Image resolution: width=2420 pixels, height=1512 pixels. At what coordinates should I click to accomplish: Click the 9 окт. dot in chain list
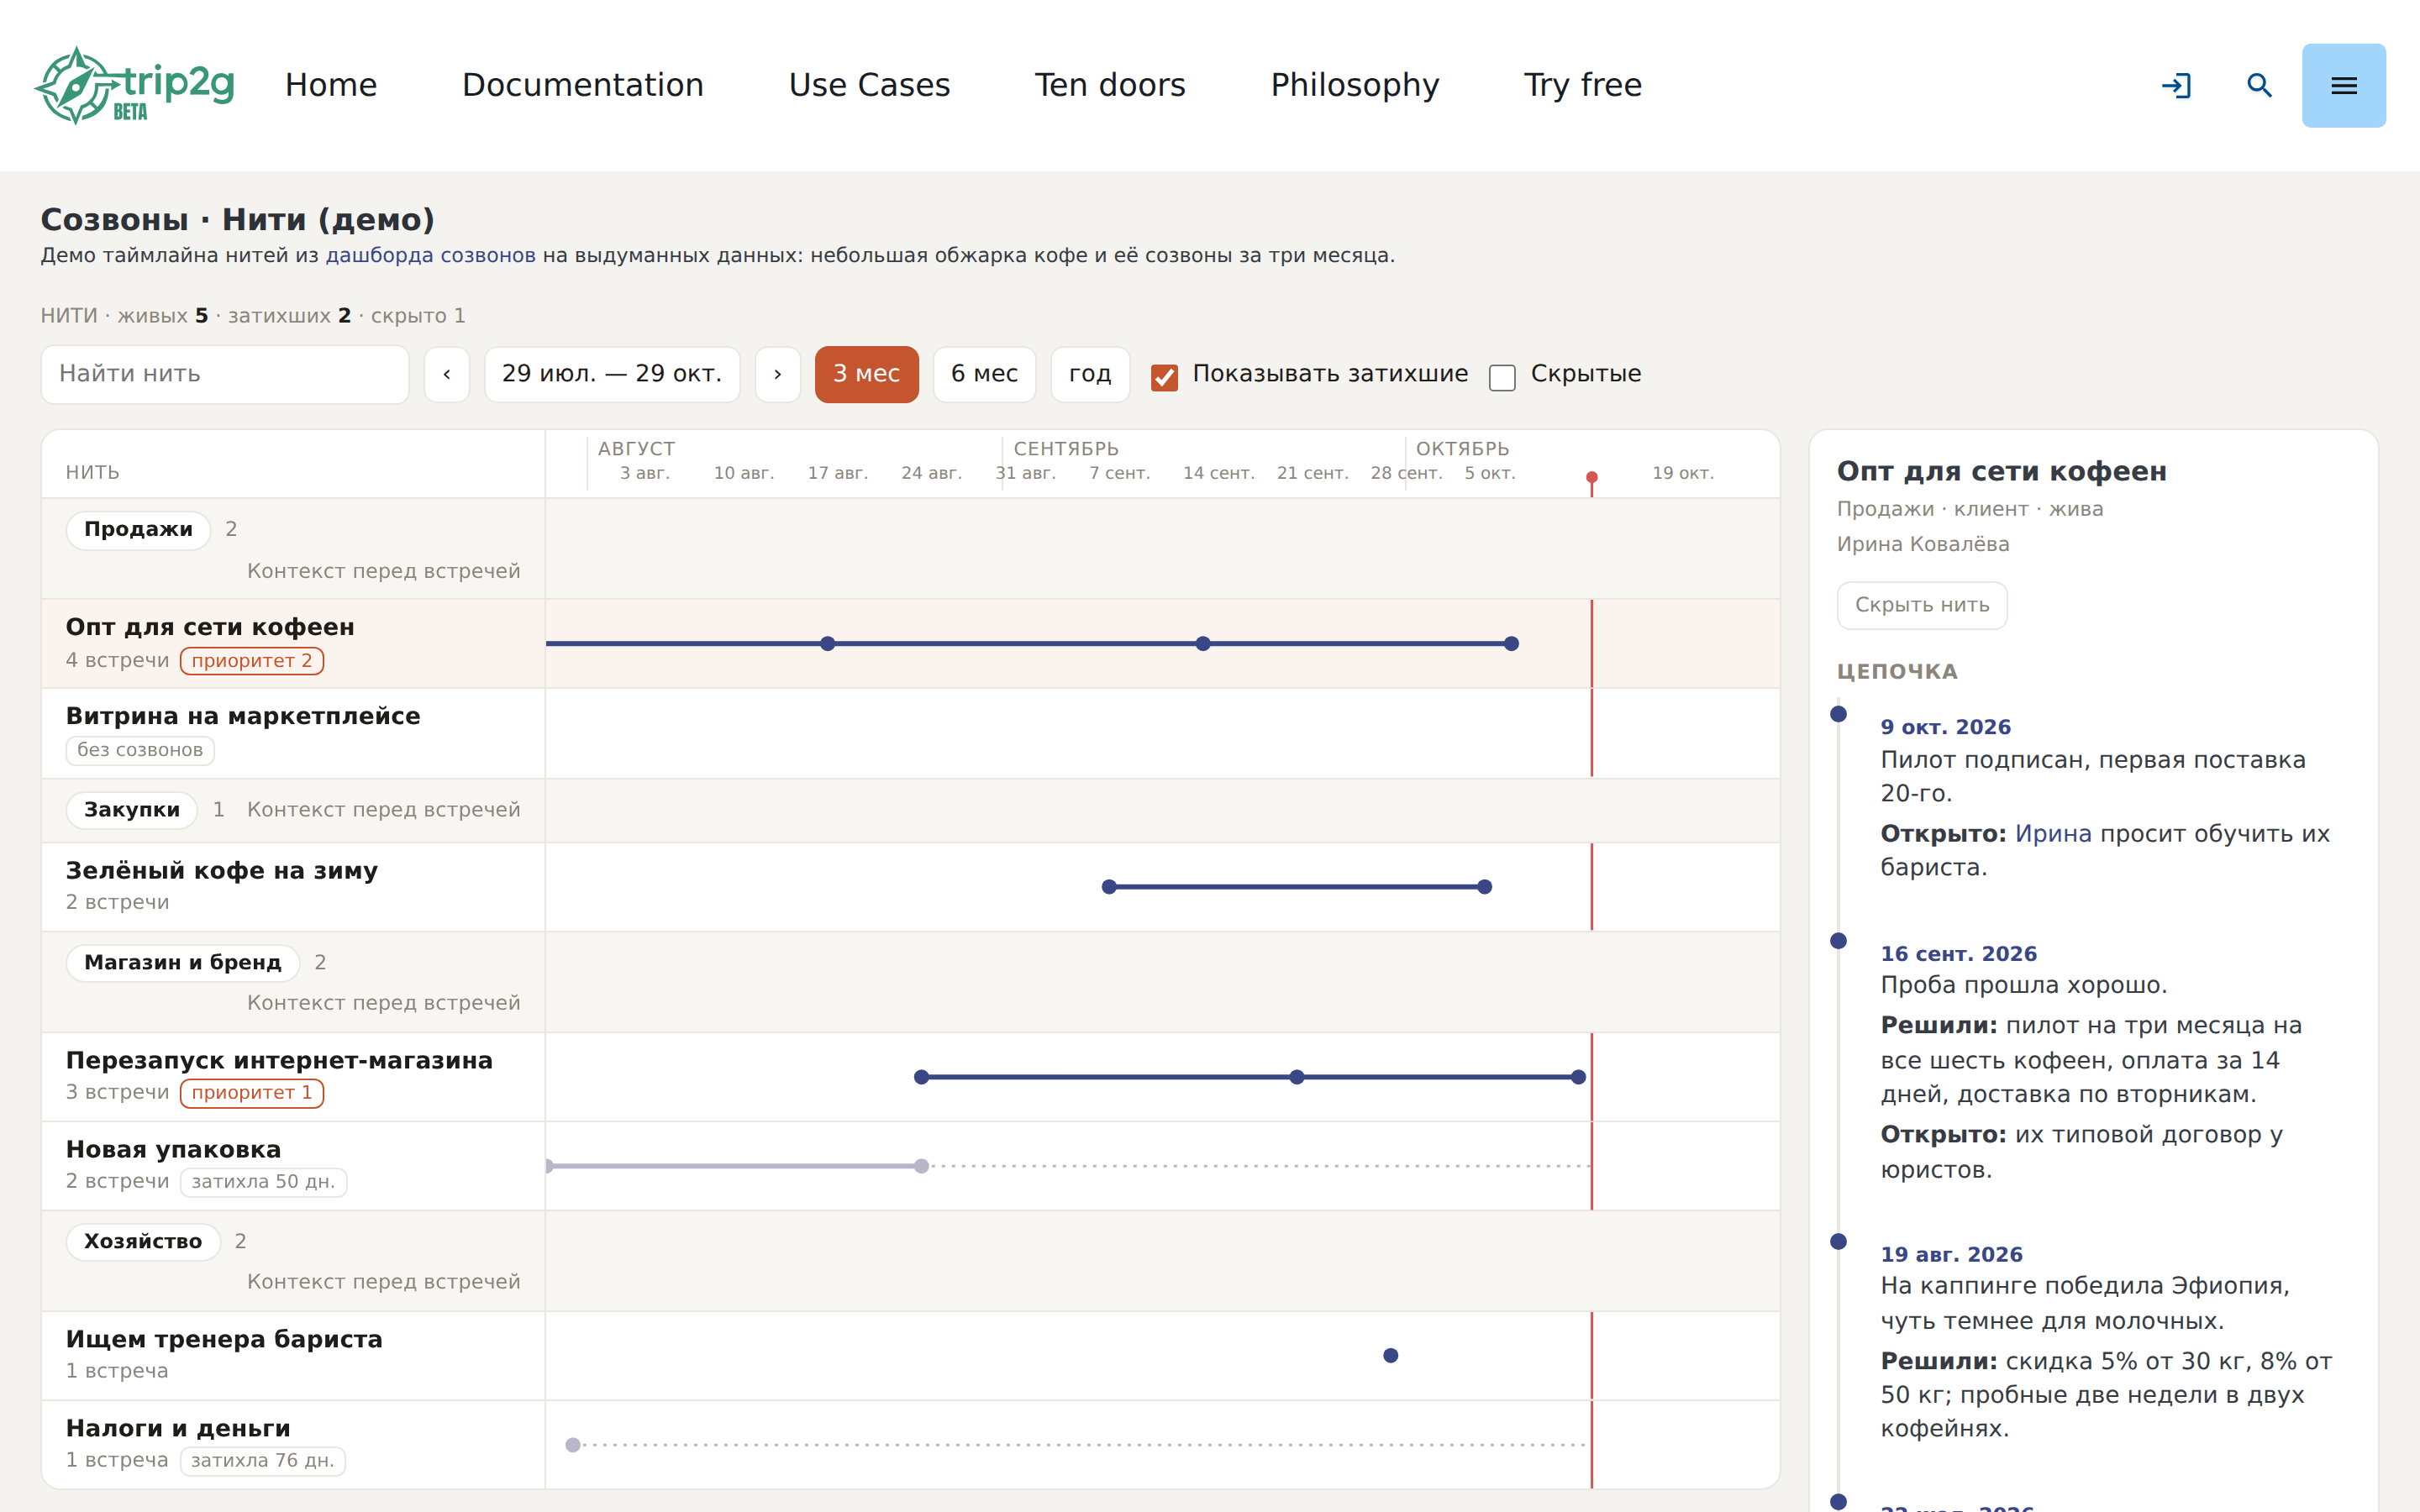(x=1838, y=714)
